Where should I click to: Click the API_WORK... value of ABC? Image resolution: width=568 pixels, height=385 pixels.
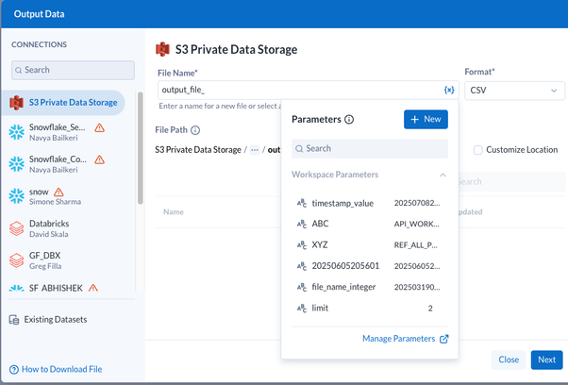click(x=417, y=225)
